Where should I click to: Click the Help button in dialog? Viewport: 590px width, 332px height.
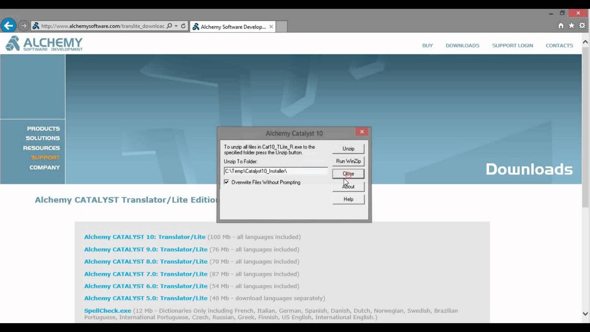pyautogui.click(x=348, y=199)
